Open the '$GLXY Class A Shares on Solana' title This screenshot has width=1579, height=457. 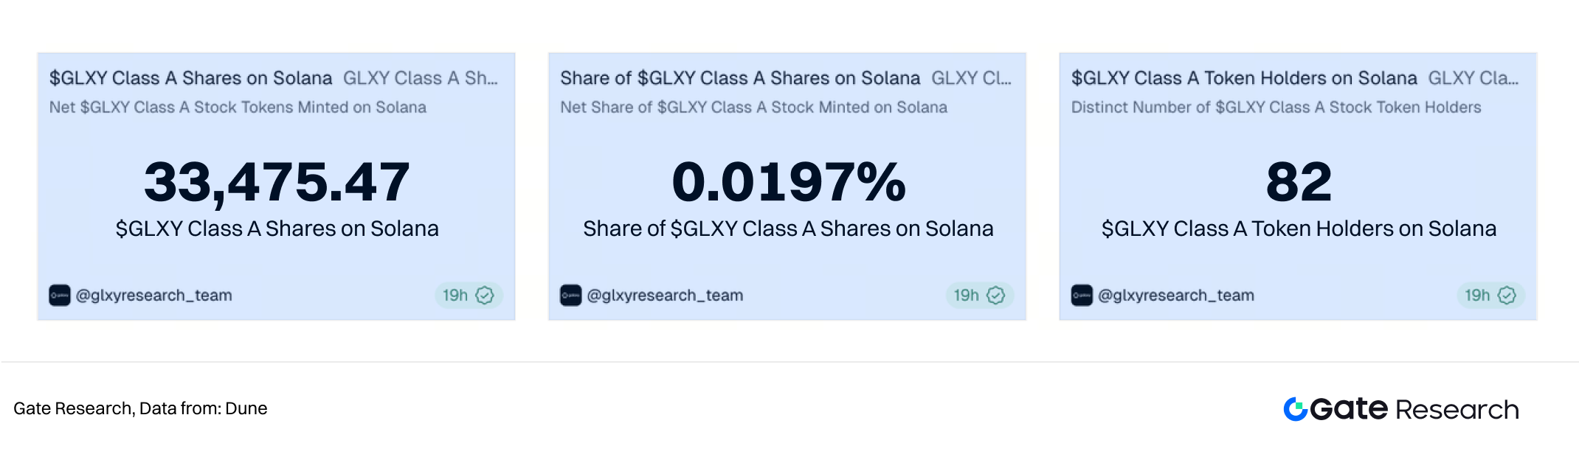click(190, 78)
